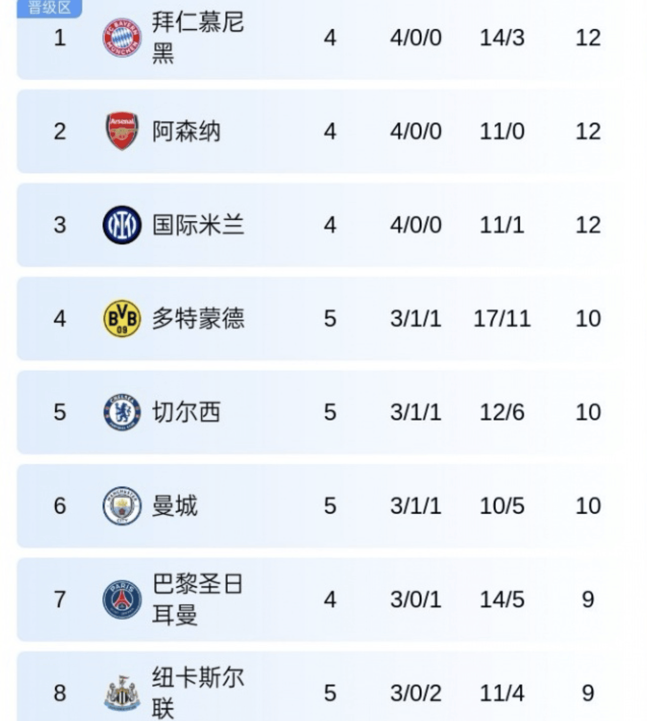647x721 pixels.
Task: Click the Borussia Dortmund BVB logo
Action: point(122,318)
